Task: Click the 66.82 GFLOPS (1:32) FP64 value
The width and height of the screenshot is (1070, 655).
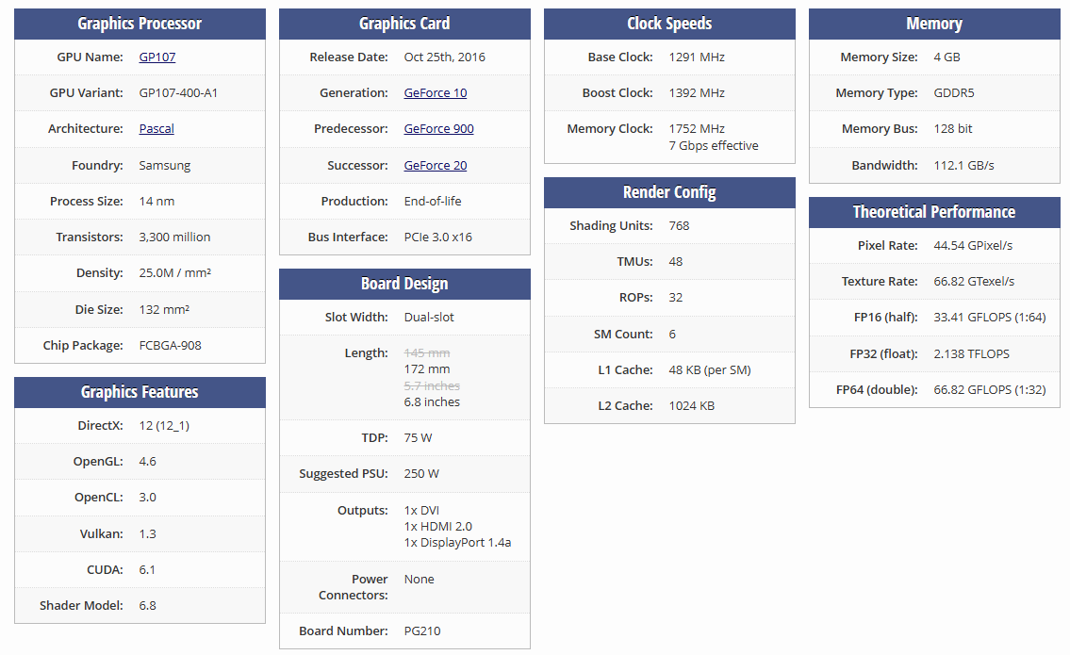Action: pyautogui.click(x=990, y=389)
